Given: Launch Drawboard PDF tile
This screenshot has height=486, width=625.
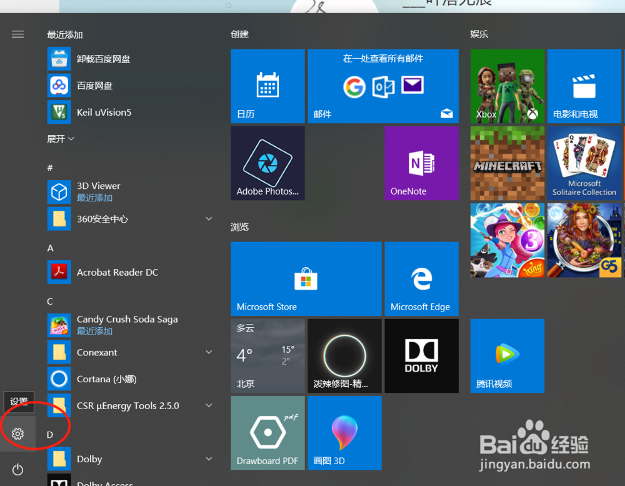Looking at the screenshot, I should [x=267, y=433].
